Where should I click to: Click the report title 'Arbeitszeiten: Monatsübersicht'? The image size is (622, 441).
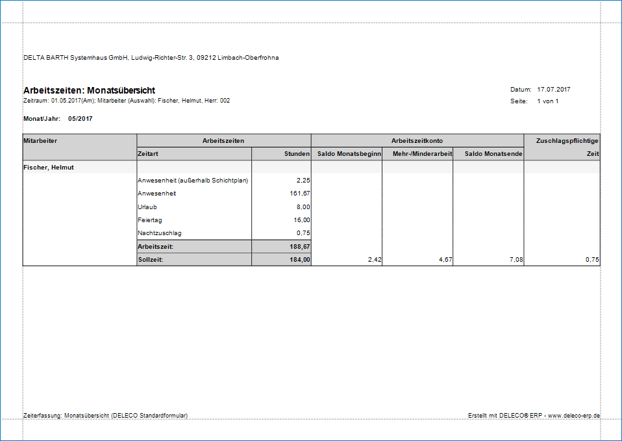[89, 90]
